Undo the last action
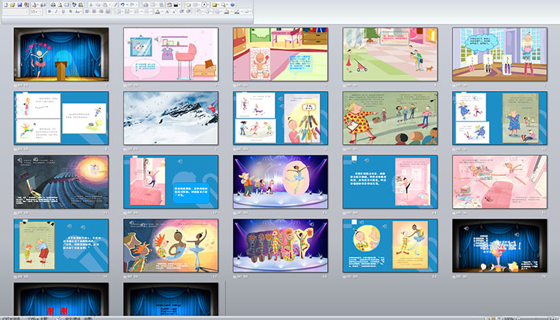Screen dimensions: 560x320 pyautogui.click(x=122, y=4)
